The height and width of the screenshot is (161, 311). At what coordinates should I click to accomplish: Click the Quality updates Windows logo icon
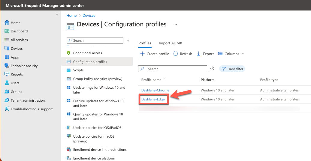tap(69, 114)
